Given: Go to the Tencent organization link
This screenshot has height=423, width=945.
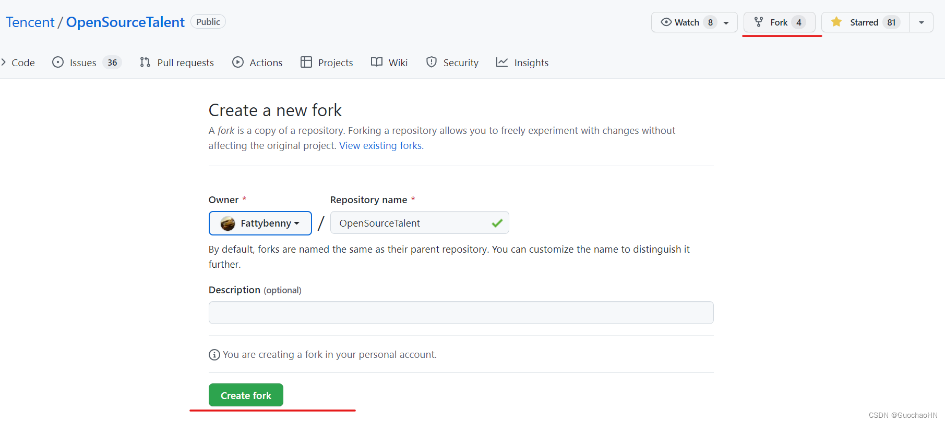Looking at the screenshot, I should click(30, 22).
